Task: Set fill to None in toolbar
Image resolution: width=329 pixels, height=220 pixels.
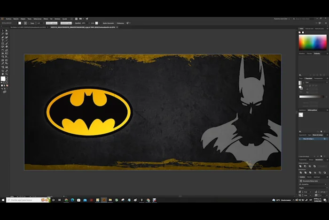Action: [x=7, y=86]
